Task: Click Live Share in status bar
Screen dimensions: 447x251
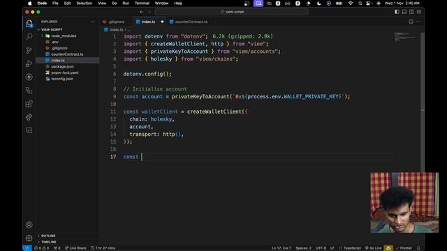Action: (75, 248)
